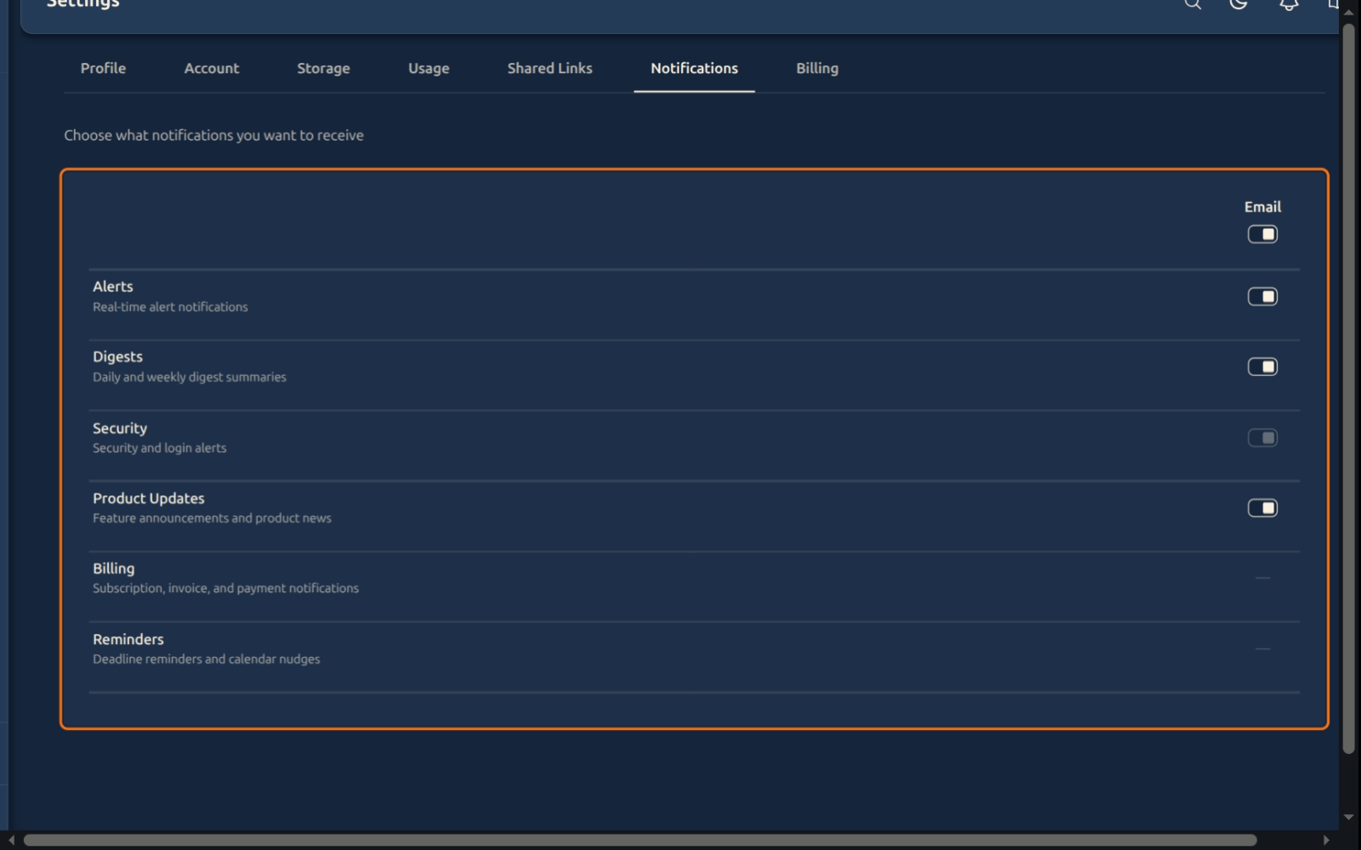Image resolution: width=1361 pixels, height=850 pixels.
Task: Click "Security and login alerts" text
Action: coord(160,448)
